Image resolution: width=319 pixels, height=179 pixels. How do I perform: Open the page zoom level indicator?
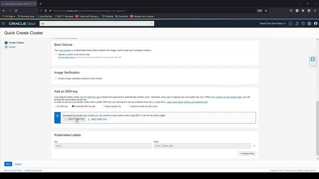[x=260, y=10]
